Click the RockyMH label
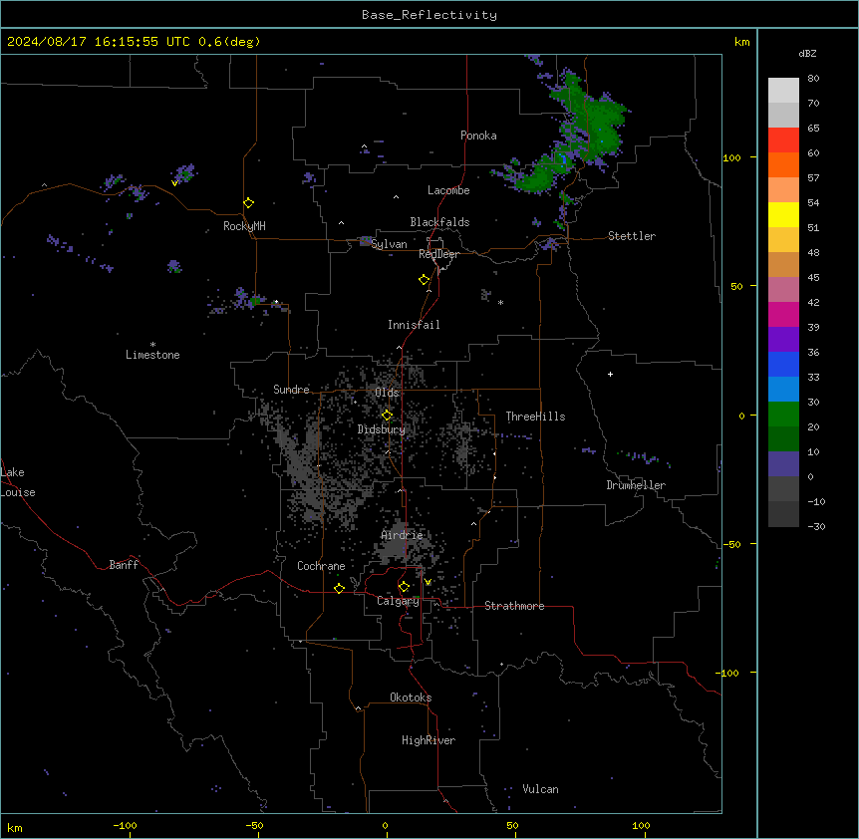 [x=244, y=226]
